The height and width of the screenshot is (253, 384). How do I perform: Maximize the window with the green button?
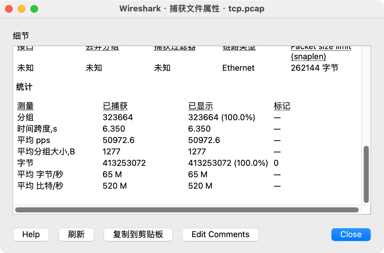[34, 9]
